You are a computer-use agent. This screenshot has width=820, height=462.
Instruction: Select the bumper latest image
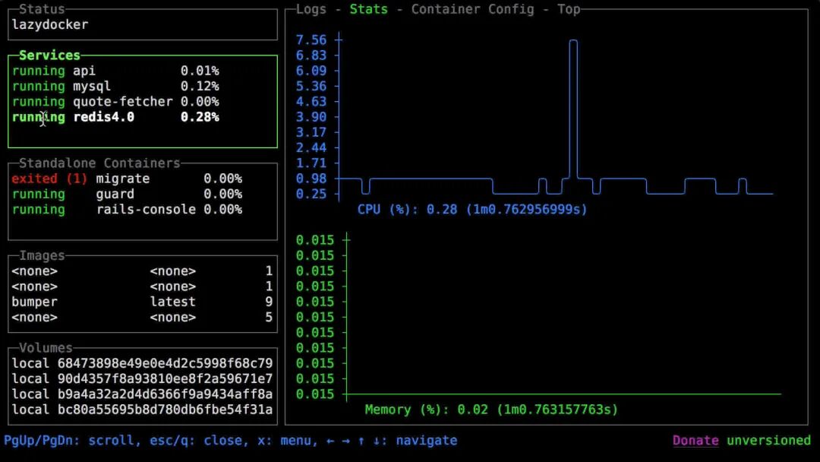(x=142, y=302)
